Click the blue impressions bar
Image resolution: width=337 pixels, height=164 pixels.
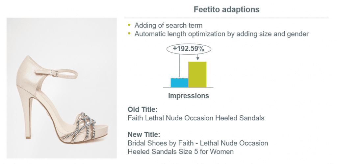pos(179,82)
